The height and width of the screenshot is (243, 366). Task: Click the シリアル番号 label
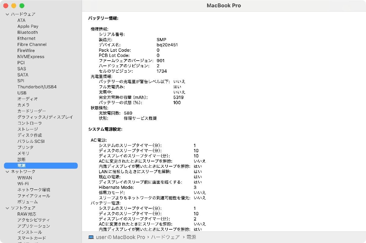click(x=112, y=34)
